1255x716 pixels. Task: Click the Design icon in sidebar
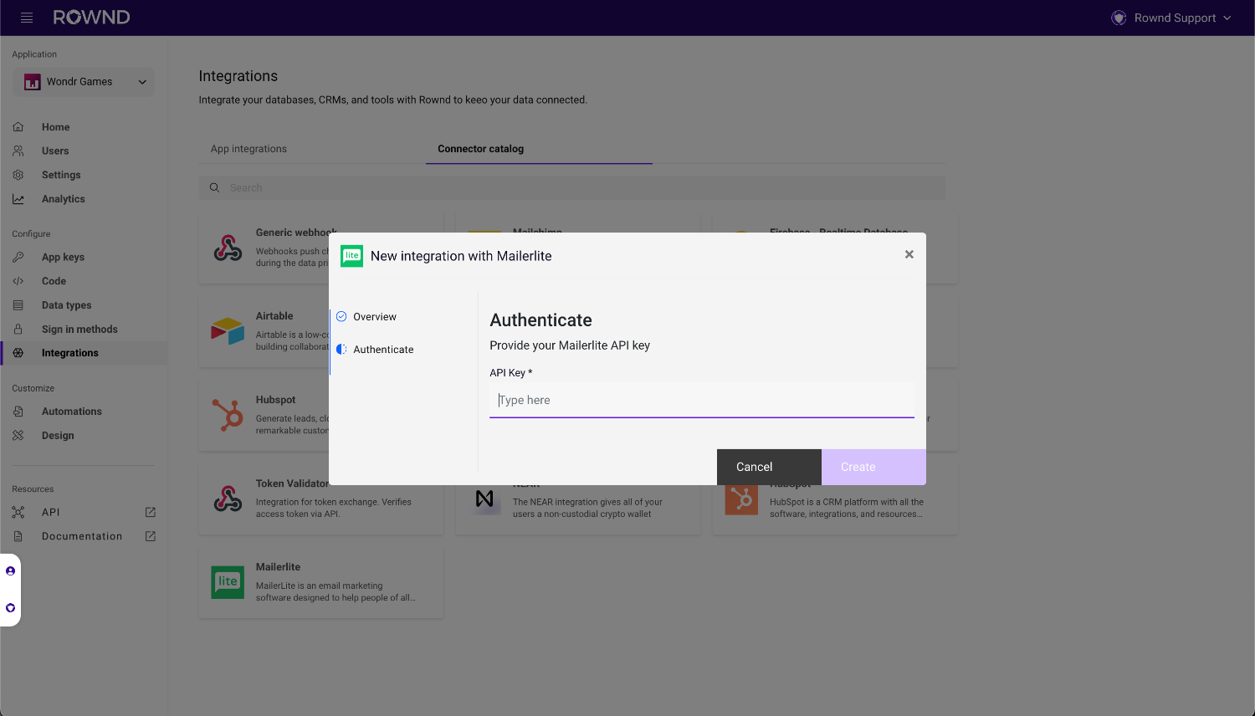click(x=18, y=436)
